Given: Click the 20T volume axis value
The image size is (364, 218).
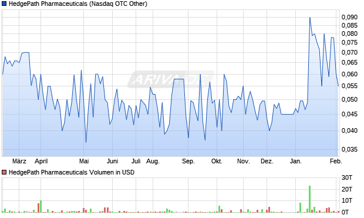Looking at the screenshot, I should [x=347, y=189].
